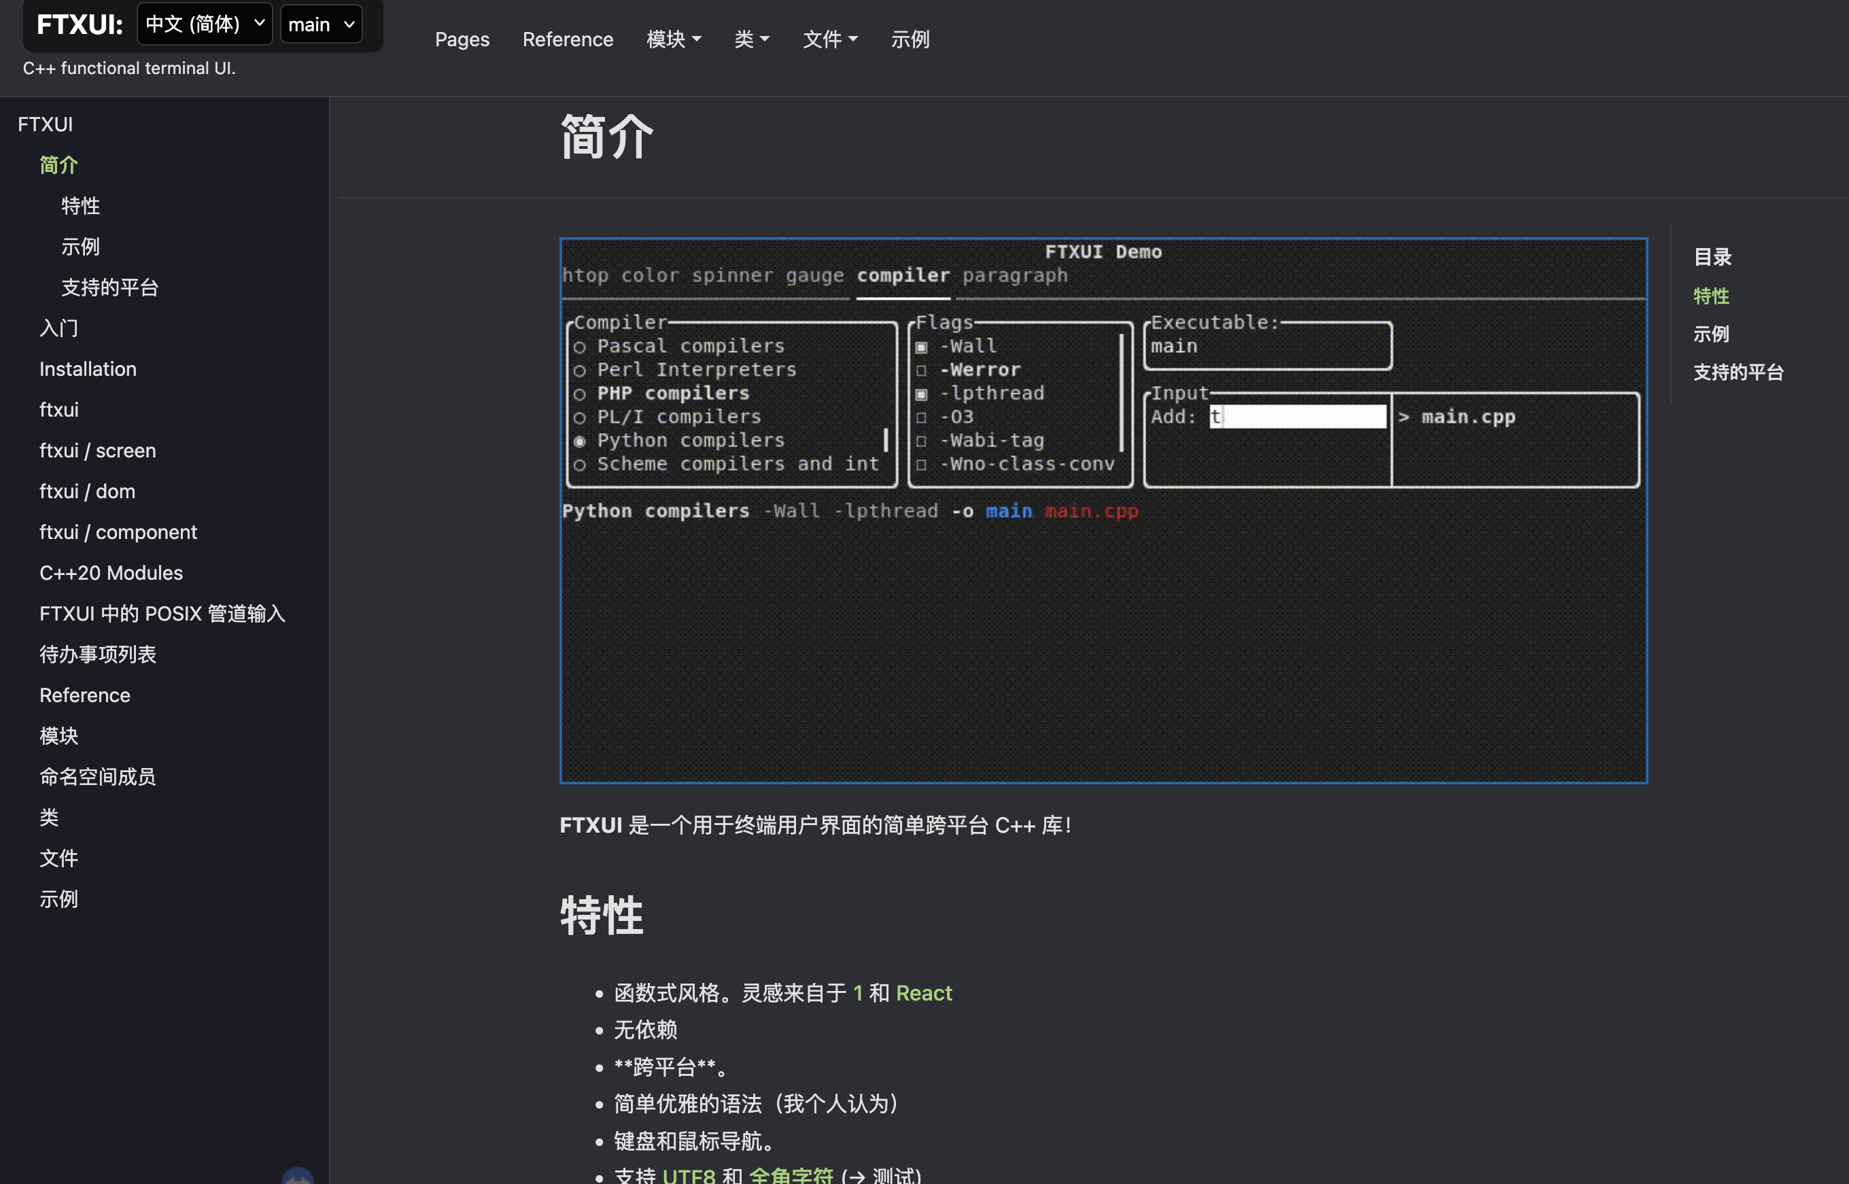
Task: Open the main version selector dropdown
Action: click(321, 24)
